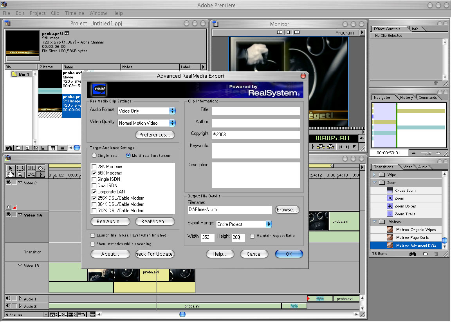Collapse the Zoom transitions folder

pyautogui.click(x=375, y=182)
